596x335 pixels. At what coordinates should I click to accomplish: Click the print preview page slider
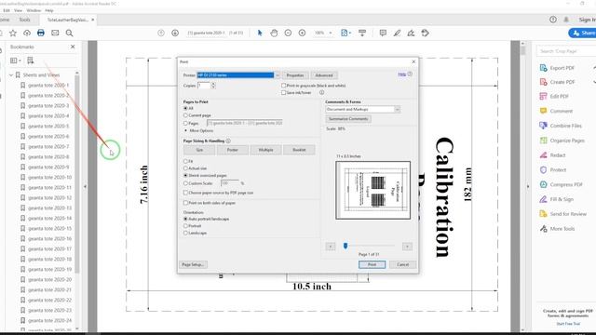345,246
